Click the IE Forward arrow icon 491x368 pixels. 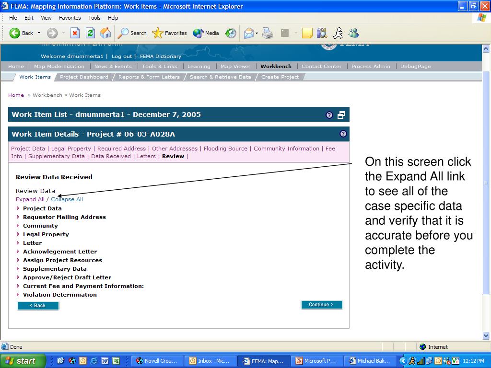52,33
